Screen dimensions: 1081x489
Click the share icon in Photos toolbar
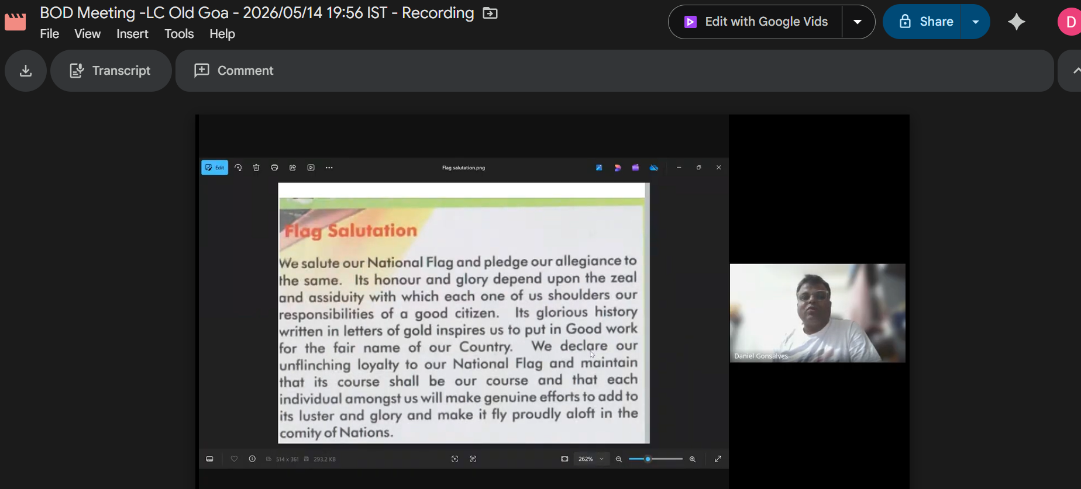(x=292, y=168)
